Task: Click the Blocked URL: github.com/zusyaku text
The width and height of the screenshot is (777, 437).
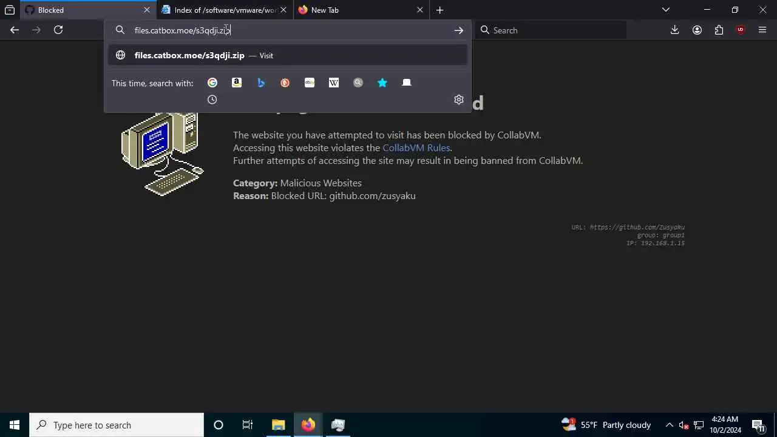Action: point(344,196)
